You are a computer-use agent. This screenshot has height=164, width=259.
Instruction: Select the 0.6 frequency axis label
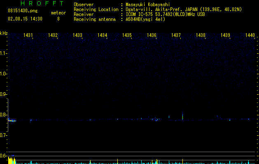(x=3, y=156)
